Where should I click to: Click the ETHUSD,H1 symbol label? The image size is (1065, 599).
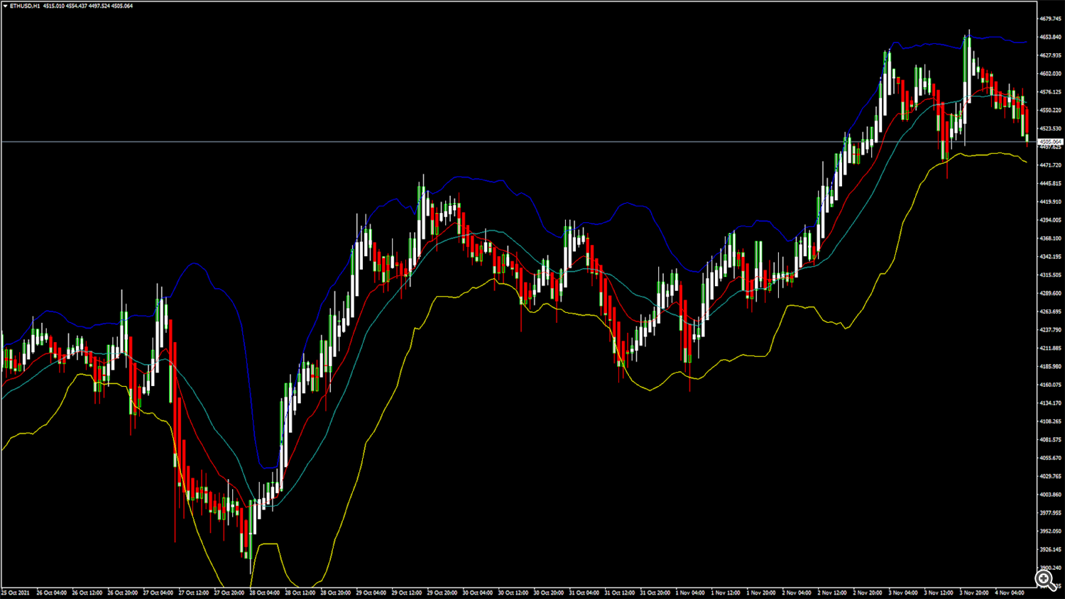pyautogui.click(x=25, y=6)
